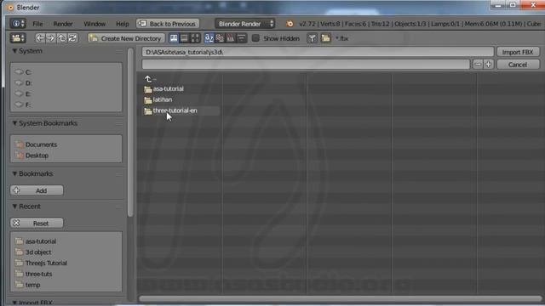Open the Help menu
Screen dimensions: 545x306
(x=122, y=24)
